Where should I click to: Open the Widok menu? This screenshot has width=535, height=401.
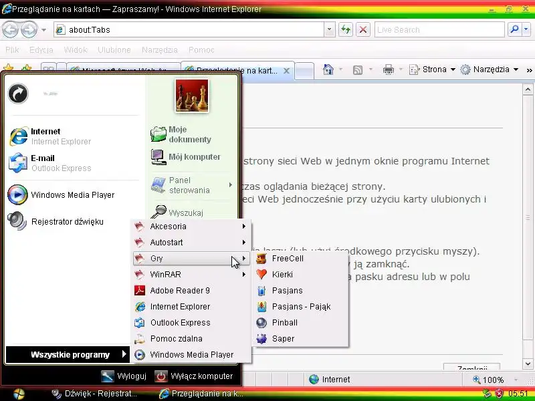[76, 50]
